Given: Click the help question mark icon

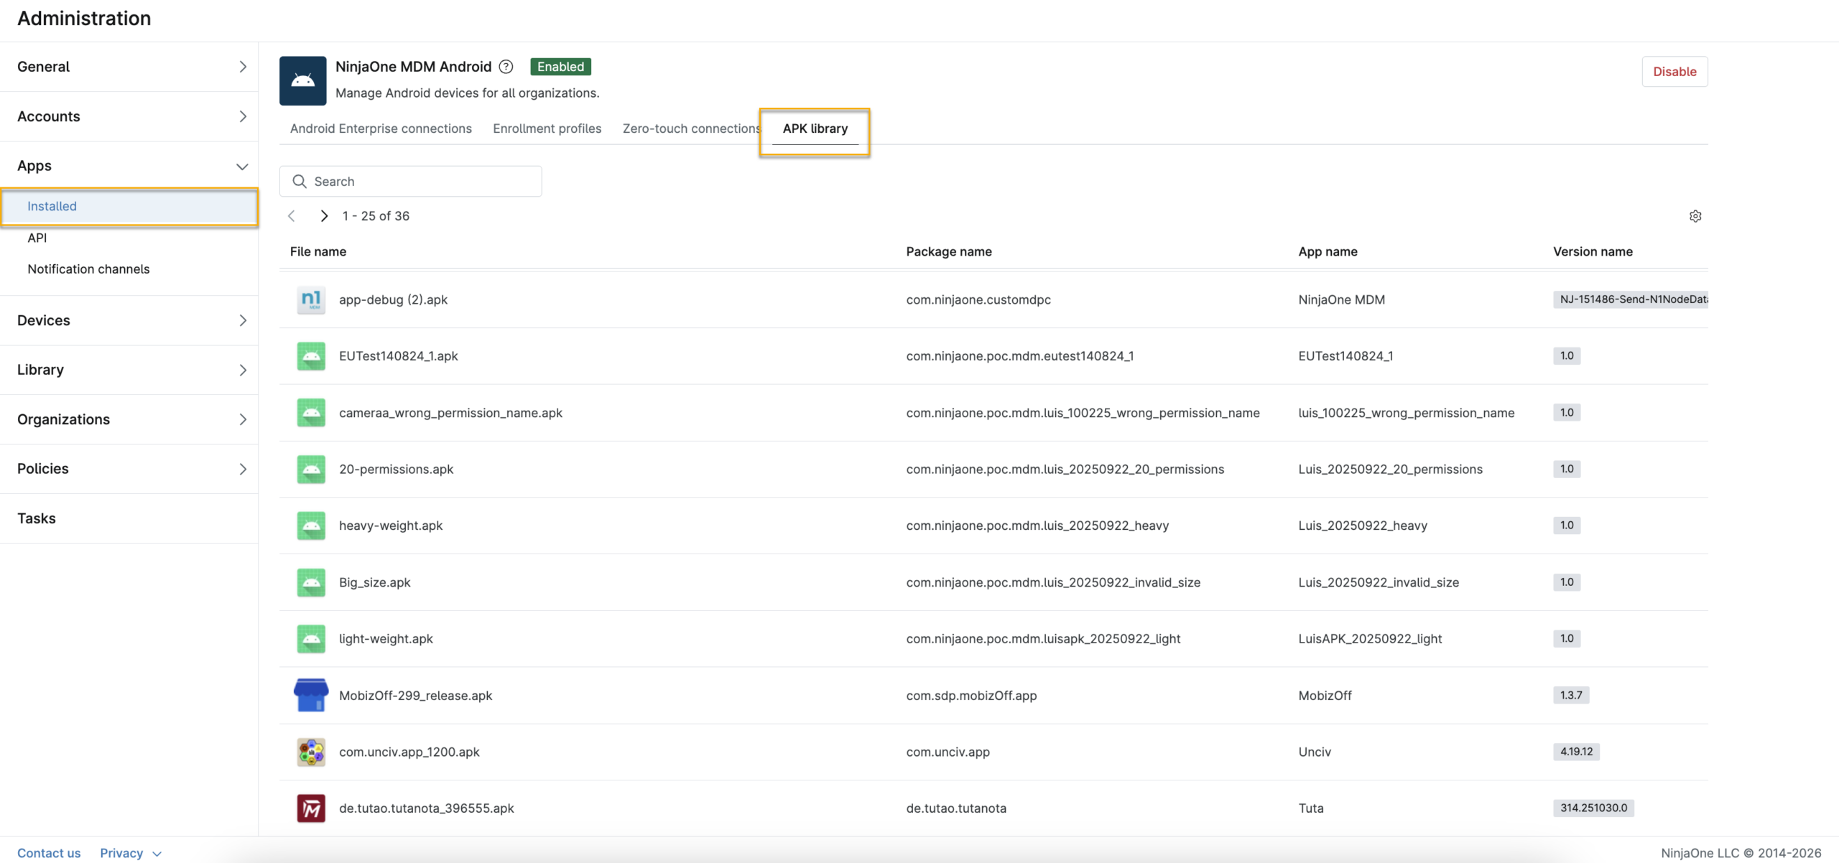Looking at the screenshot, I should tap(506, 67).
